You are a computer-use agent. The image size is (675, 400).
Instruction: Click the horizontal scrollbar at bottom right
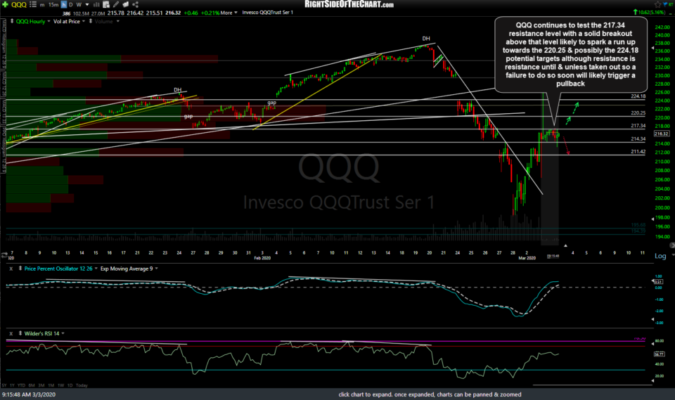point(592,385)
